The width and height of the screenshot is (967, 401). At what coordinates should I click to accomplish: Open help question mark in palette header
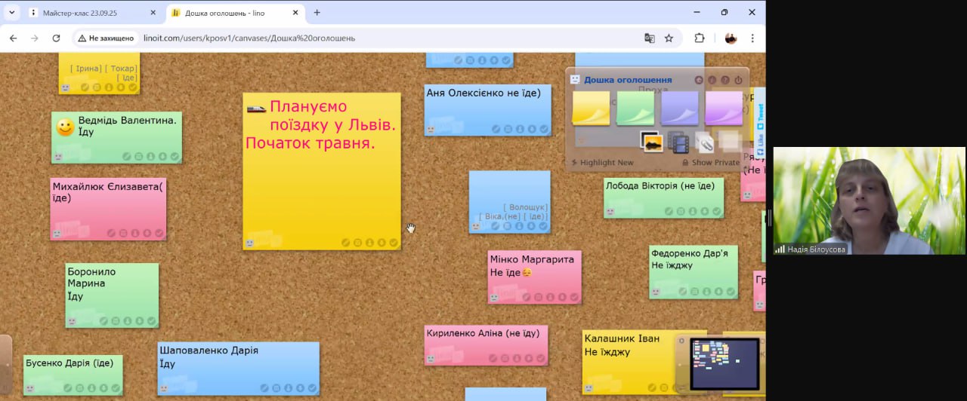[725, 80]
